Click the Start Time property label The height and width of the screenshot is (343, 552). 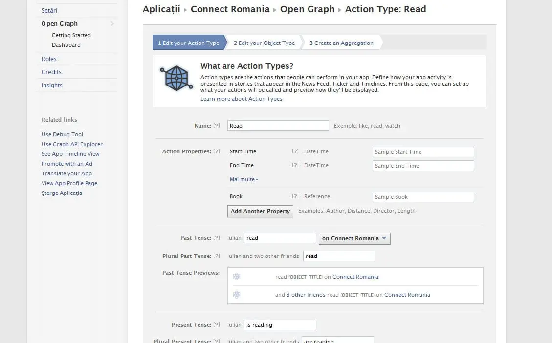click(243, 151)
